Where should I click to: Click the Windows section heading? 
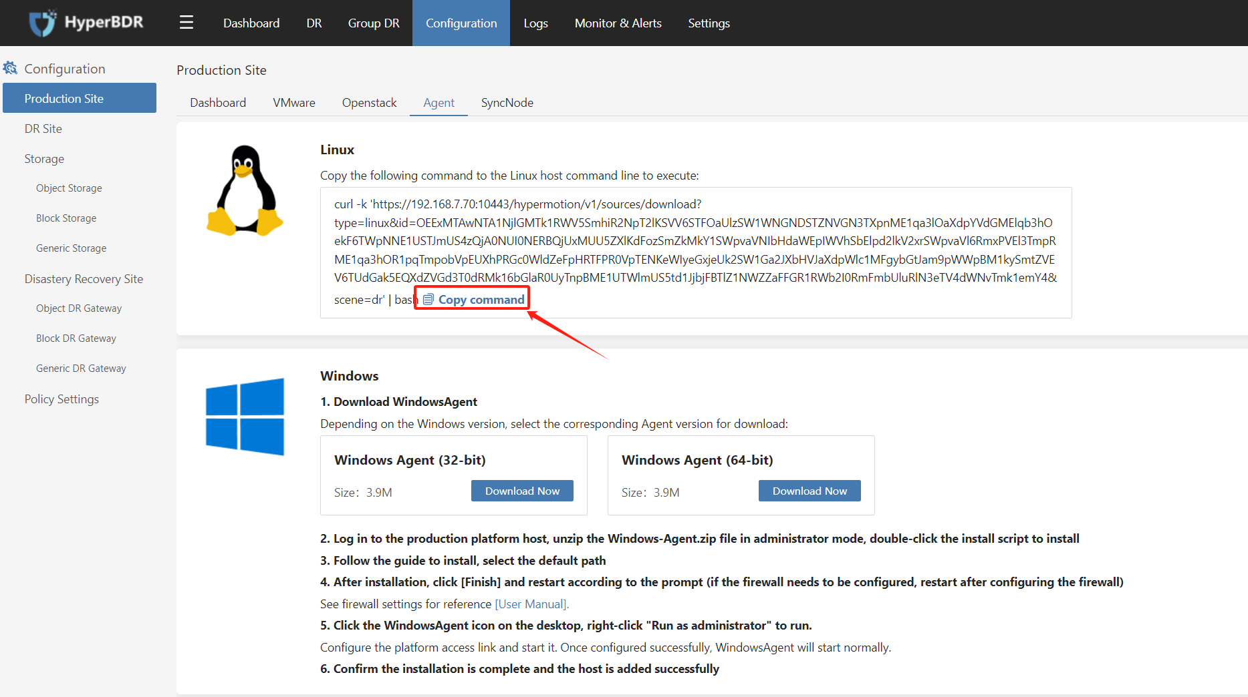(349, 376)
